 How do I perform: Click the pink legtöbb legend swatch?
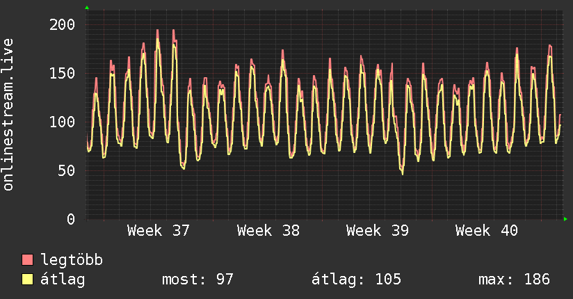coord(27,260)
